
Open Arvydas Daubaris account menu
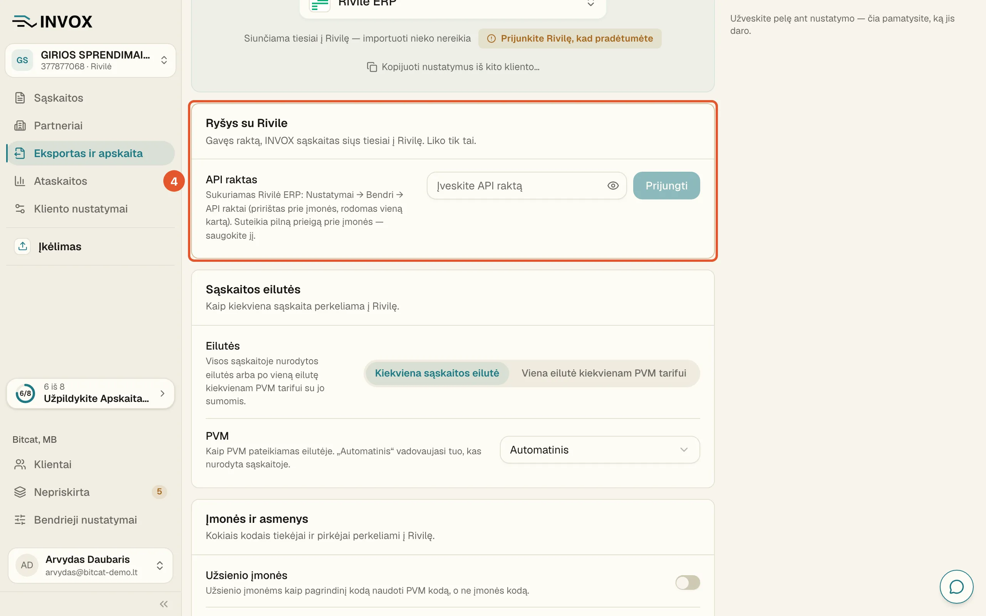91,565
